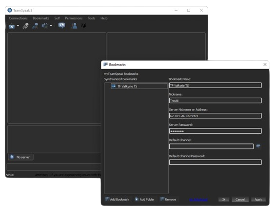Minimize the TeamSpeak 3 window
Screen dimensions: 275x215
[176, 10]
